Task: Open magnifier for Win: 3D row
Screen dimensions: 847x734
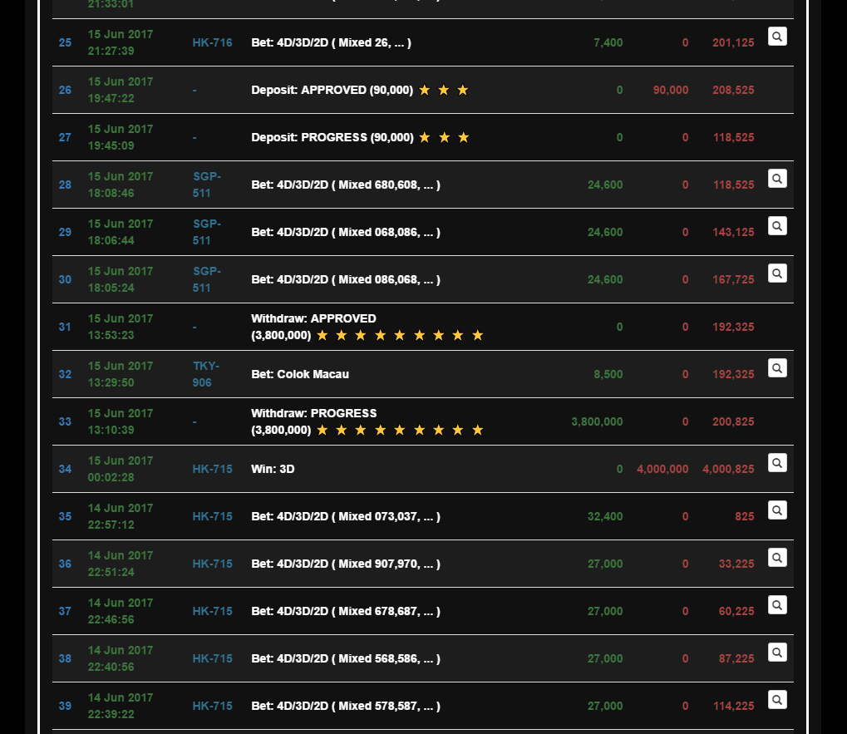Action: pyautogui.click(x=777, y=462)
